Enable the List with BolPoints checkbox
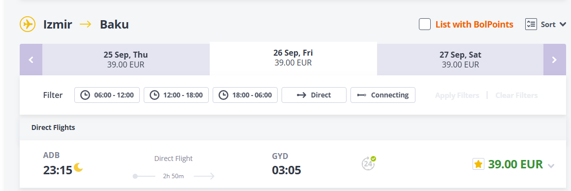 pyautogui.click(x=425, y=25)
